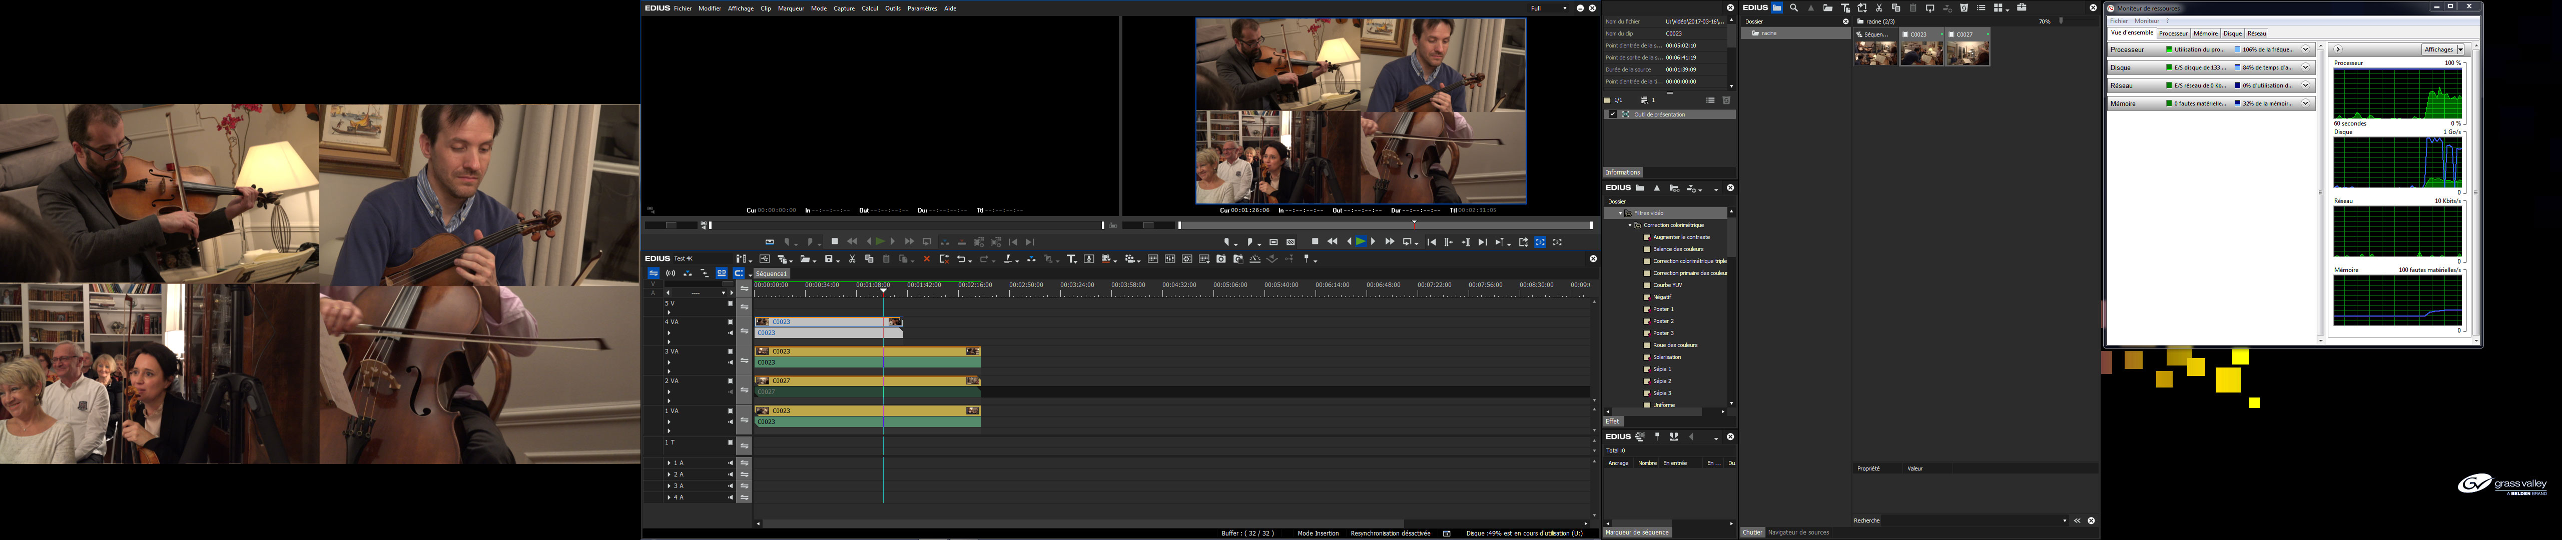The image size is (2562, 540).
Task: Click Previous edit point button in recorder
Action: [x=1432, y=241]
